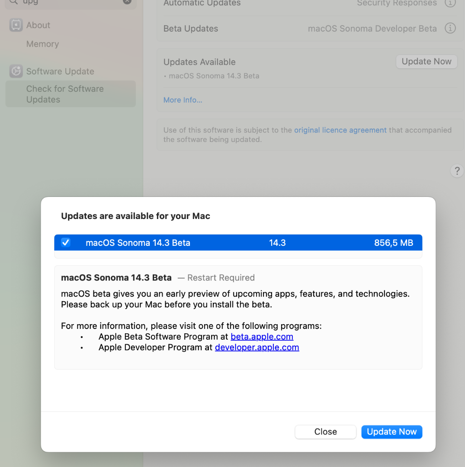The width and height of the screenshot is (465, 467).
Task: Select Check for Software Updates in sidebar
Action: coord(65,94)
